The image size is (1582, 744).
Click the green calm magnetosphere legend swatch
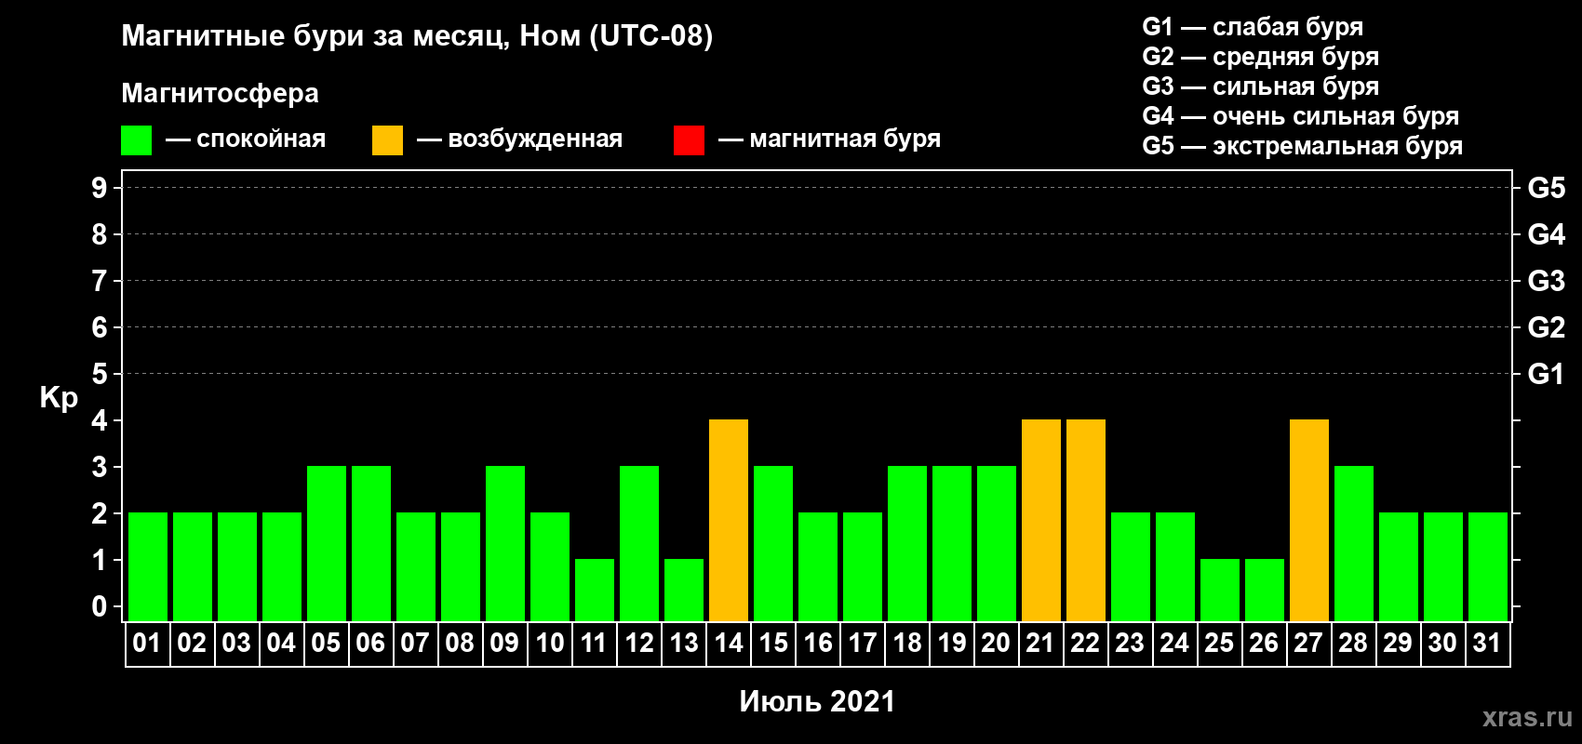tap(136, 140)
